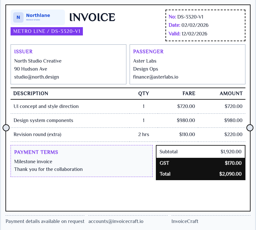Click Payment details available on request
This screenshot has height=230, width=256.
(45, 221)
